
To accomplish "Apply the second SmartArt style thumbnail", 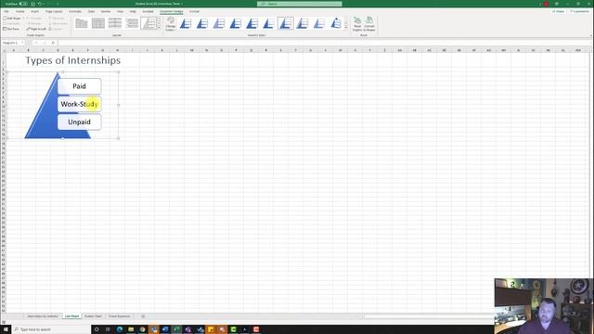I will (x=202, y=23).
